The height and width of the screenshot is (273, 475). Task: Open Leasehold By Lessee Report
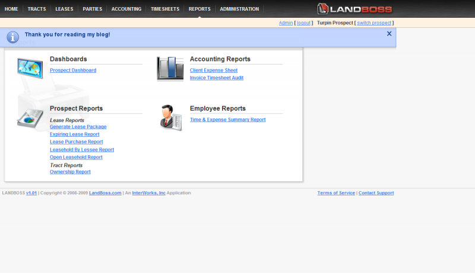82,149
